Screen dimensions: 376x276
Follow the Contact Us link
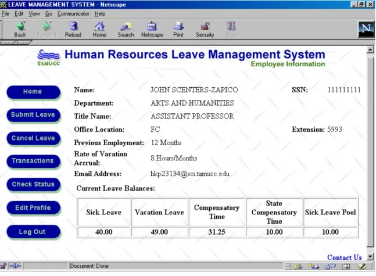click(x=345, y=257)
